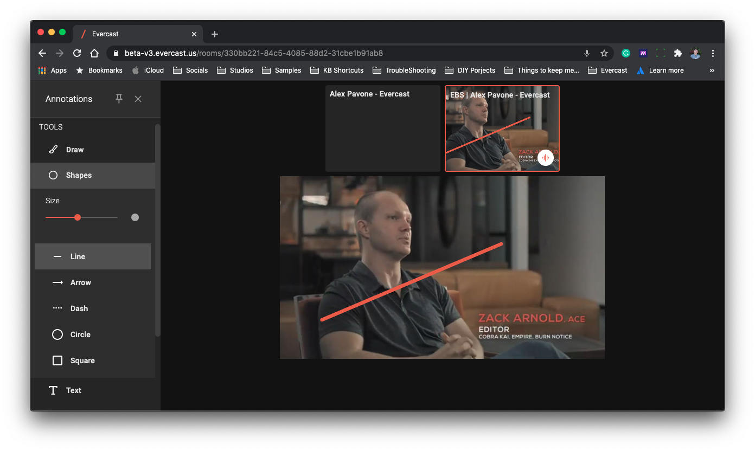Open the green bracket screenshot extension
The height and width of the screenshot is (451, 755).
661,53
